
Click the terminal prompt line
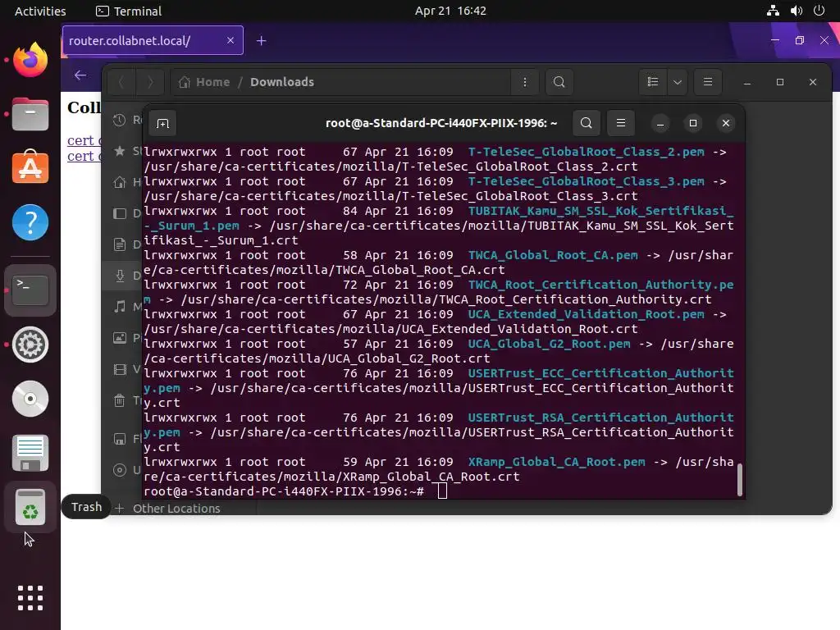point(295,491)
